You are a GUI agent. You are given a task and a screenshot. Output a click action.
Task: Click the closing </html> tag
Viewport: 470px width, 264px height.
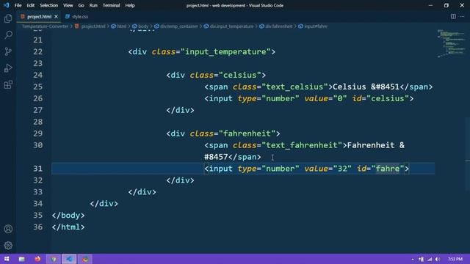pyautogui.click(x=68, y=227)
